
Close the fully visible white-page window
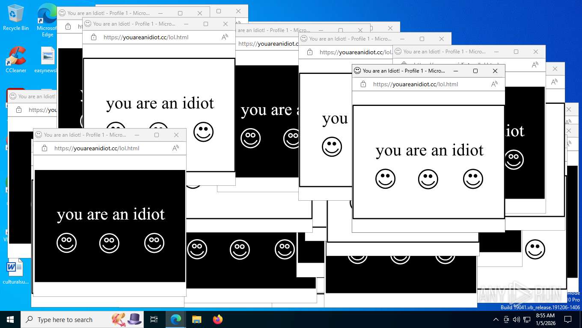point(495,71)
